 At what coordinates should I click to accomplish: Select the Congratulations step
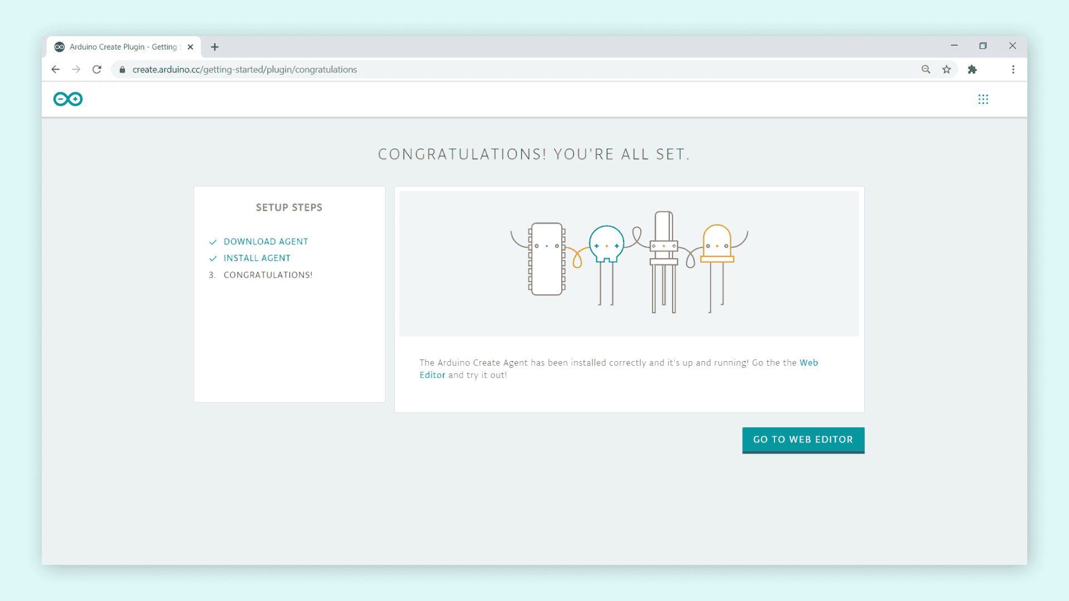point(268,275)
